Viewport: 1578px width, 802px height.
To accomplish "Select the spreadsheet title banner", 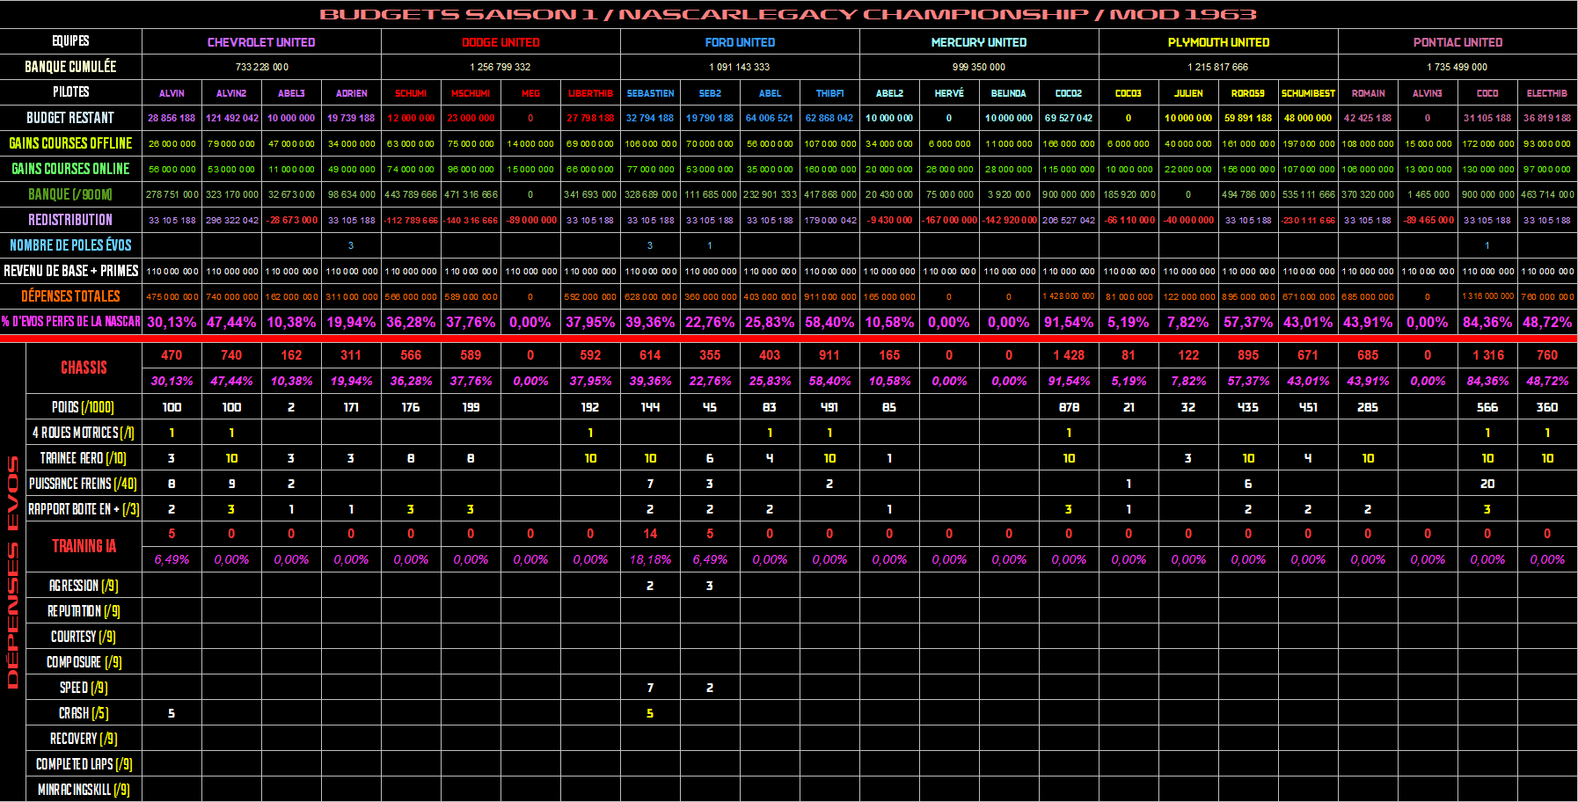I will point(788,14).
